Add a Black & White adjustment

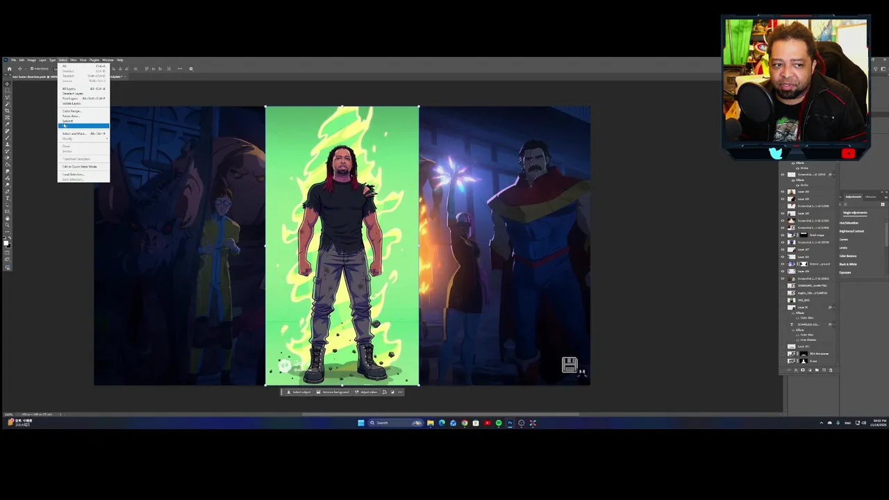(849, 265)
